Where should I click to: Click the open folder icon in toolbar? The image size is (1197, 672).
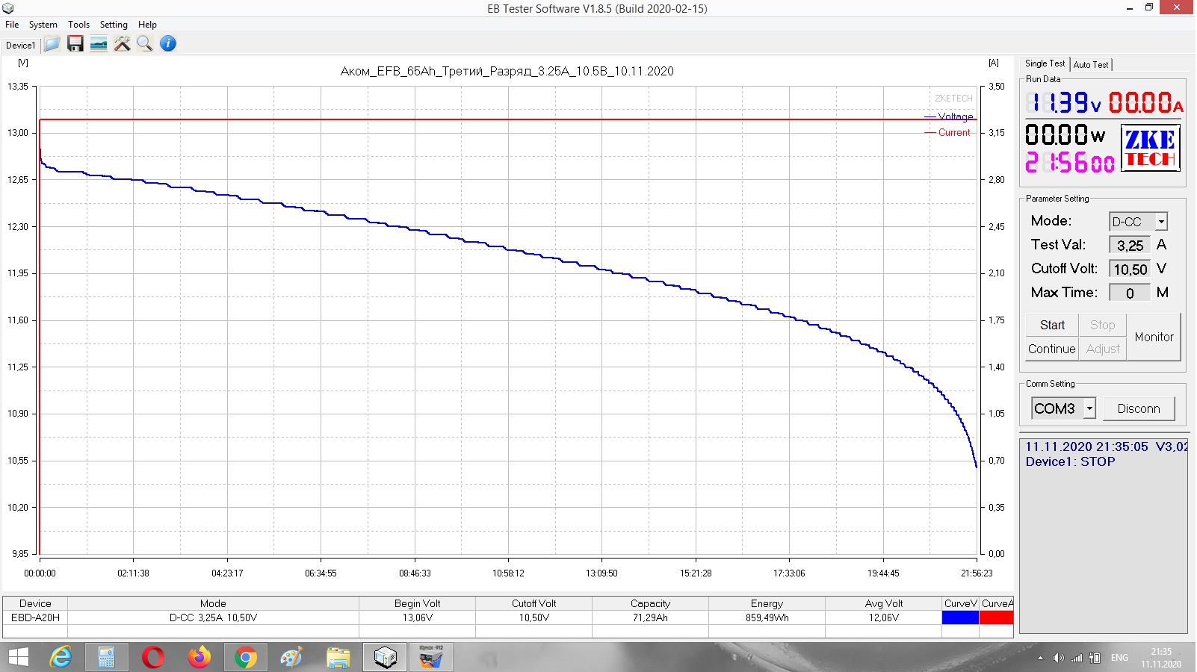click(x=52, y=44)
